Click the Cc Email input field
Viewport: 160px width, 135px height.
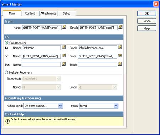tap(97, 56)
